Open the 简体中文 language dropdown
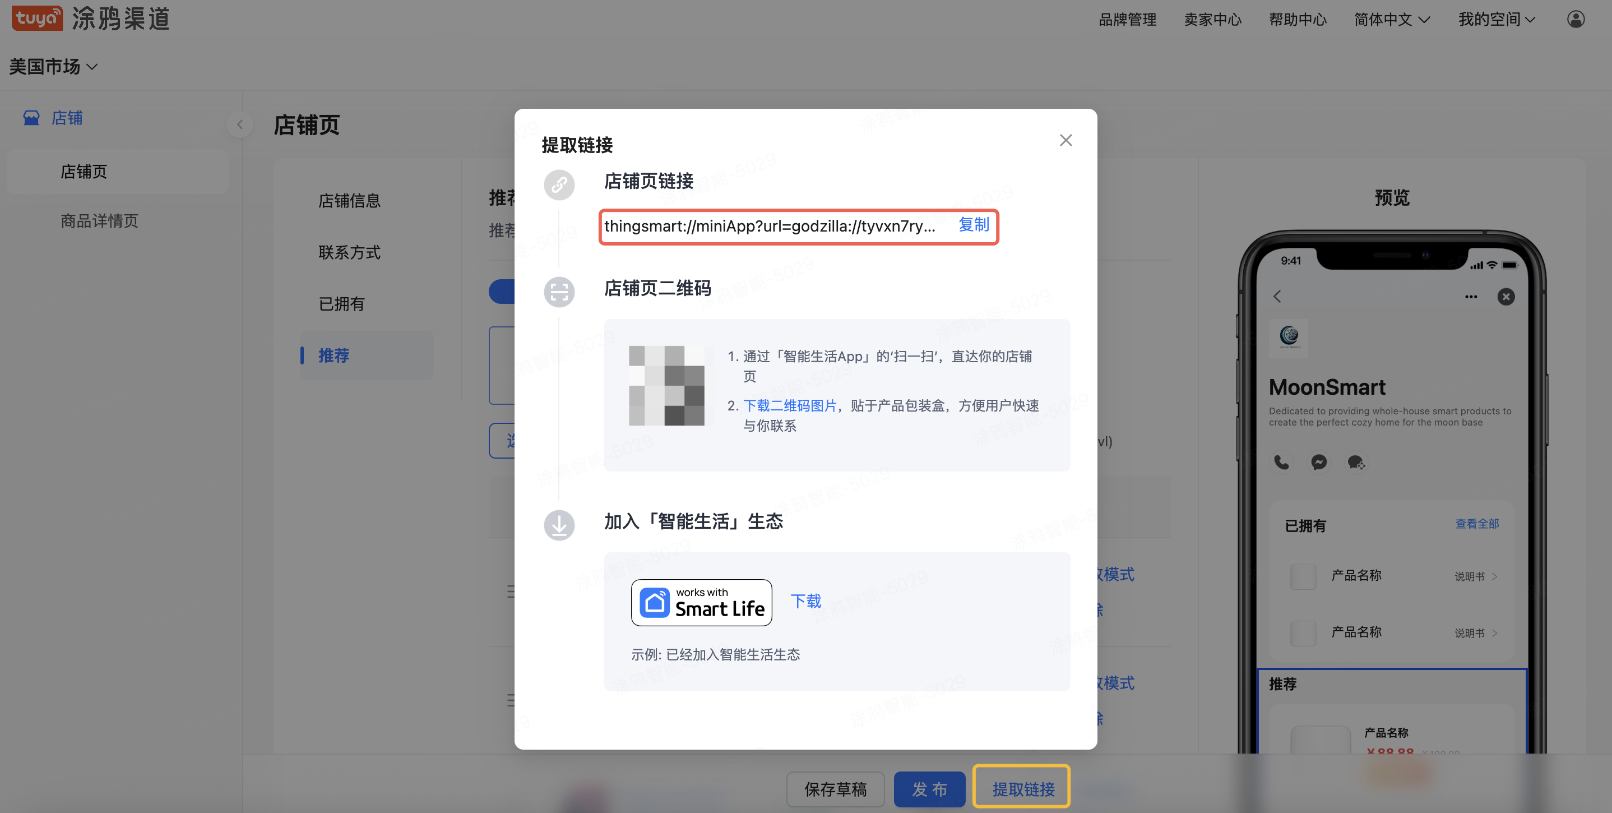1612x813 pixels. tap(1392, 19)
